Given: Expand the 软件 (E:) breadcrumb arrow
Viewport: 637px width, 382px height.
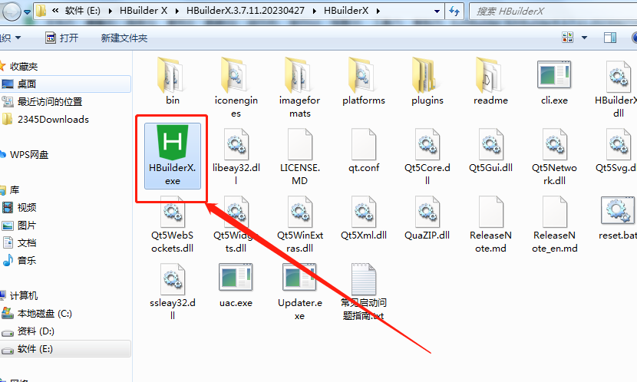Looking at the screenshot, I should click(110, 11).
